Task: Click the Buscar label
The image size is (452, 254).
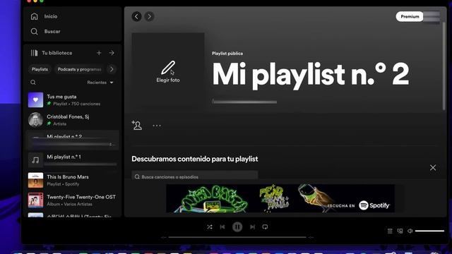Action: 52,31
